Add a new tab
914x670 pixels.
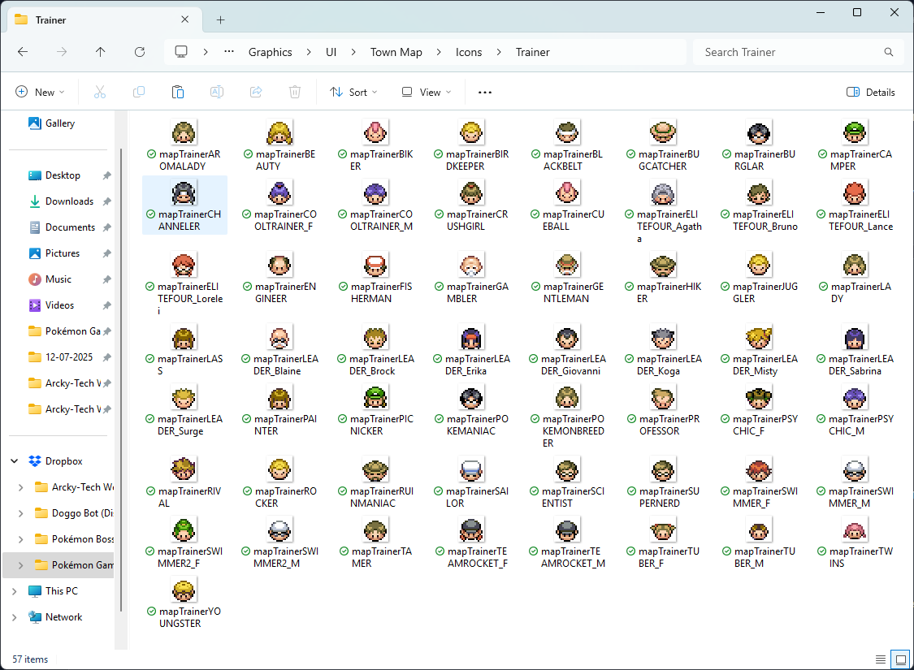click(x=220, y=19)
